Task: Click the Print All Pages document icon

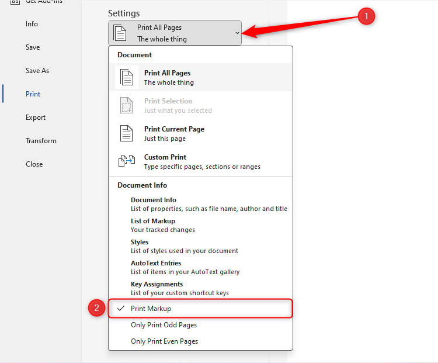Action: point(127,77)
